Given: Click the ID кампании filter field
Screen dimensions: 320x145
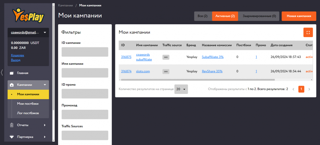Looking at the screenshot, I should 85,52.
